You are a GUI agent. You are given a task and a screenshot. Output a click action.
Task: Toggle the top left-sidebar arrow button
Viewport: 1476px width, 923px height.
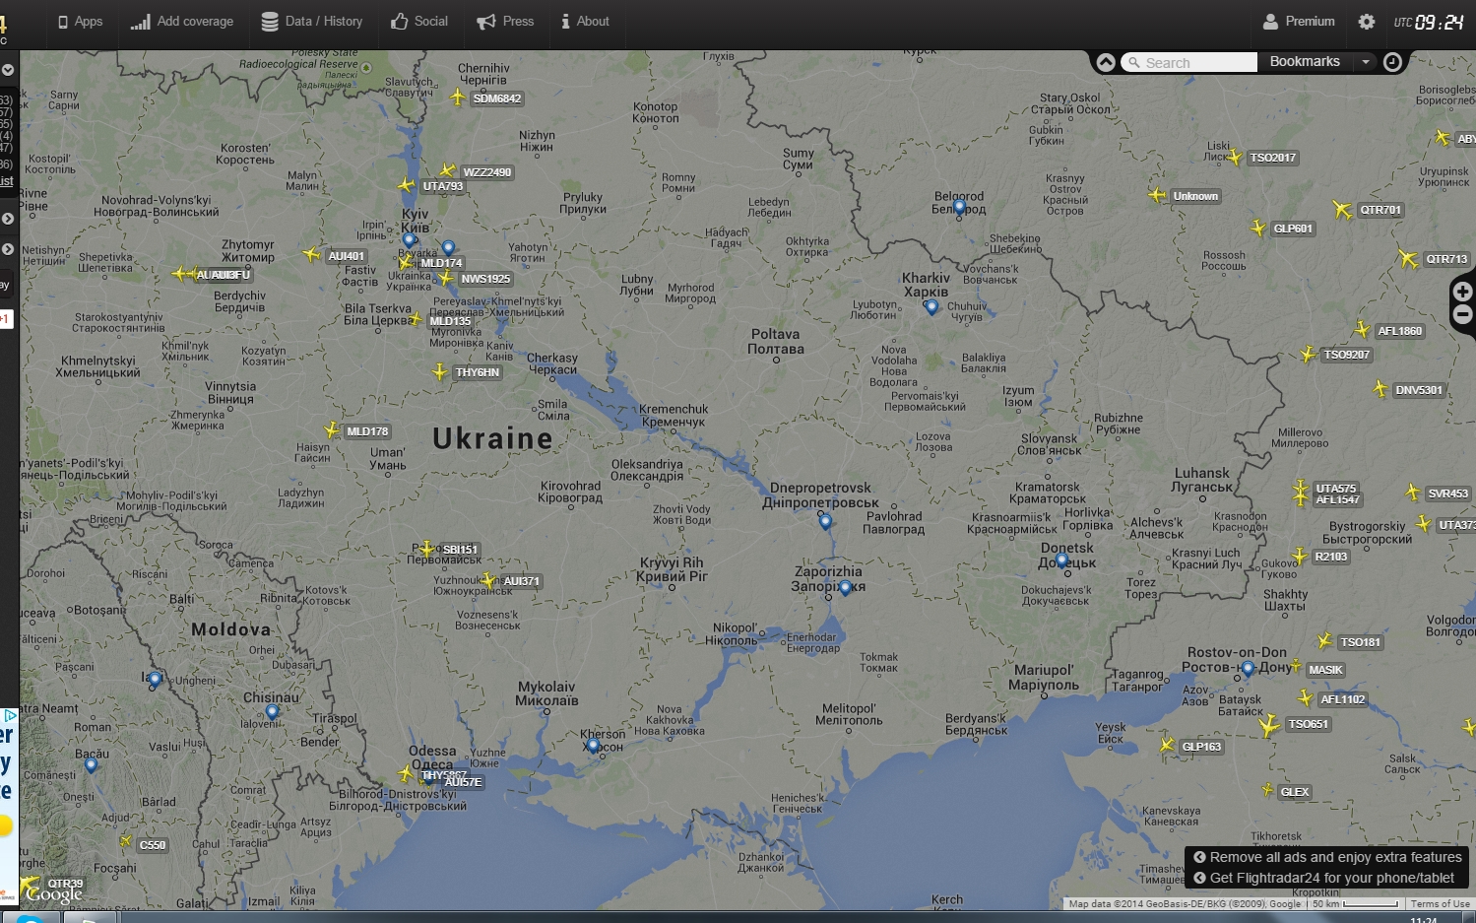(8, 70)
